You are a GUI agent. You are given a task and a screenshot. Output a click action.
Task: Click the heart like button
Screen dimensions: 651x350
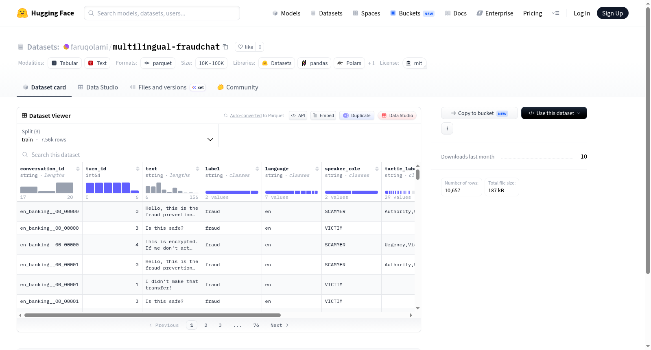[245, 47]
